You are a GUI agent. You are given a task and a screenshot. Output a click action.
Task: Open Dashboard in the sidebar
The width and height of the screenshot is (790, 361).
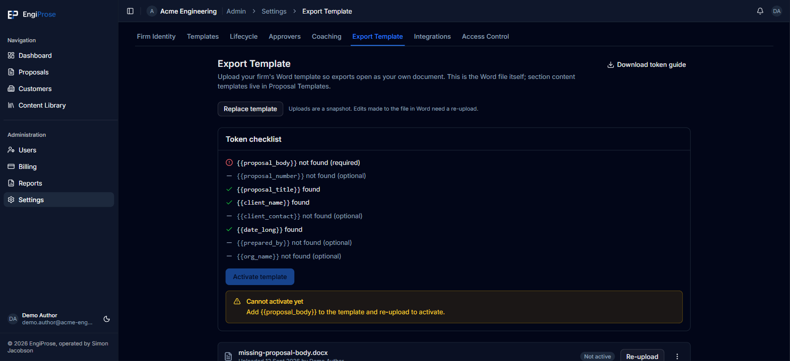point(59,55)
